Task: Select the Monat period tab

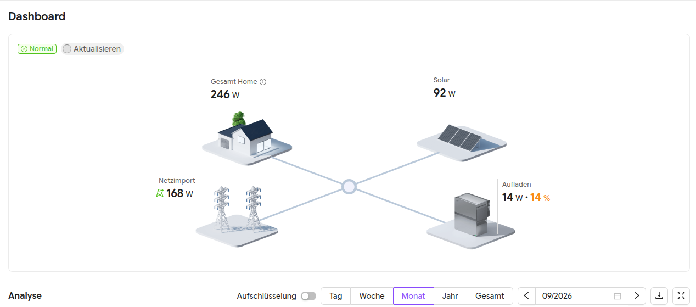Action: tap(413, 296)
